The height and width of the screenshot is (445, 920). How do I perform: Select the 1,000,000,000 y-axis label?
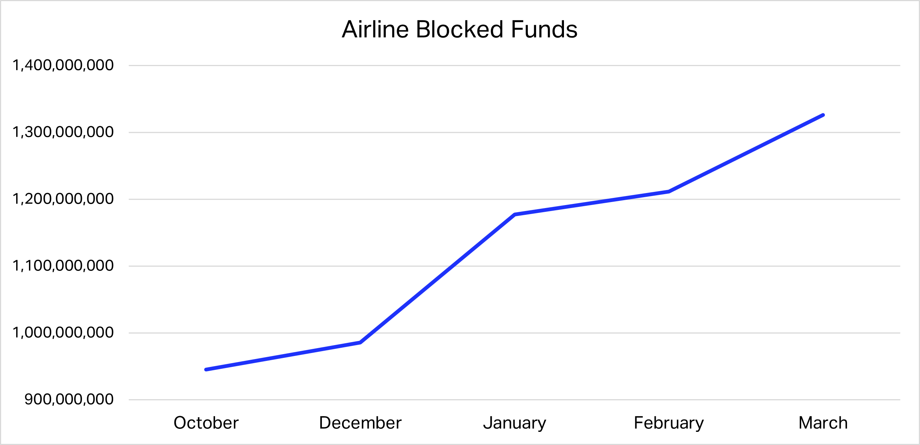click(x=63, y=333)
